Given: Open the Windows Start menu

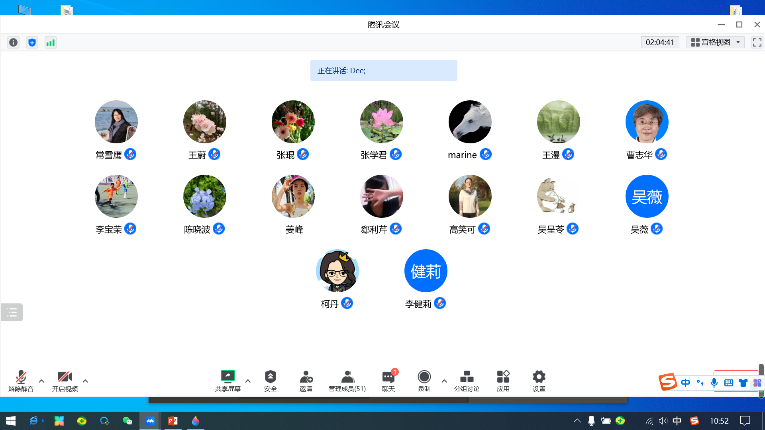Looking at the screenshot, I should coord(11,421).
